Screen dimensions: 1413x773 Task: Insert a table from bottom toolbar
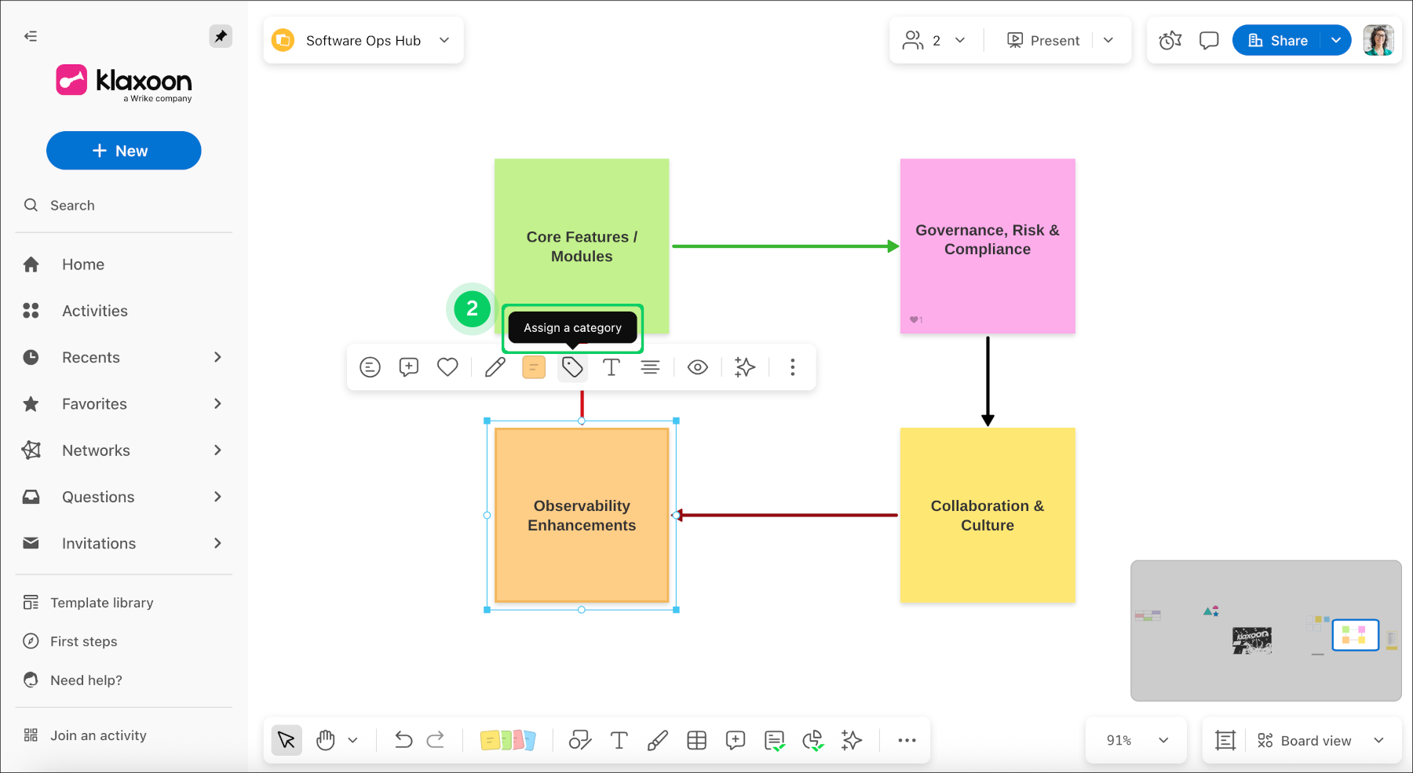click(696, 740)
